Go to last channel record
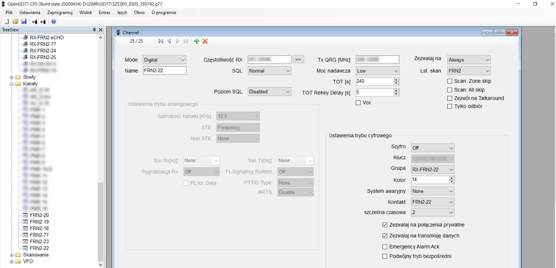The image size is (556, 268). pos(186,41)
